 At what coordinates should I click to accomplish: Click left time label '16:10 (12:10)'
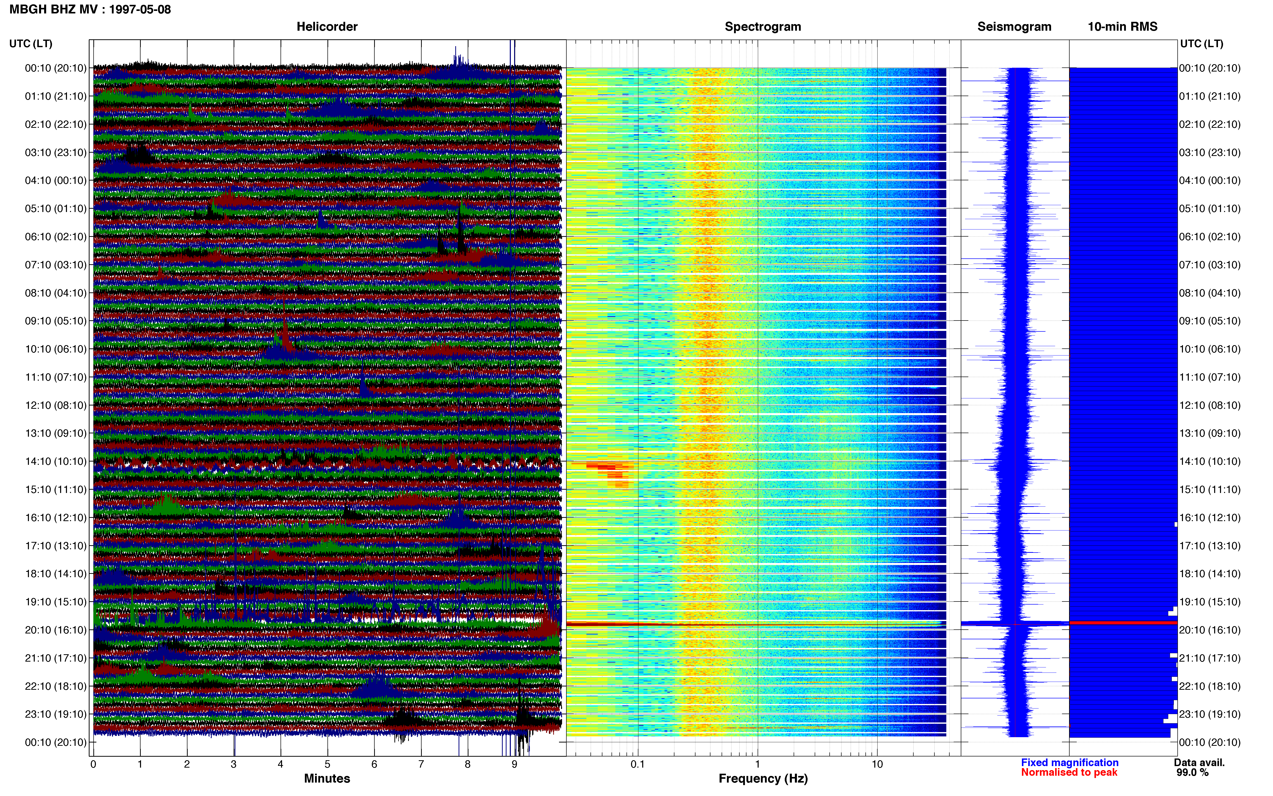point(56,518)
